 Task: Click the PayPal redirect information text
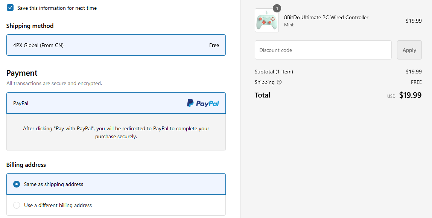(x=116, y=133)
